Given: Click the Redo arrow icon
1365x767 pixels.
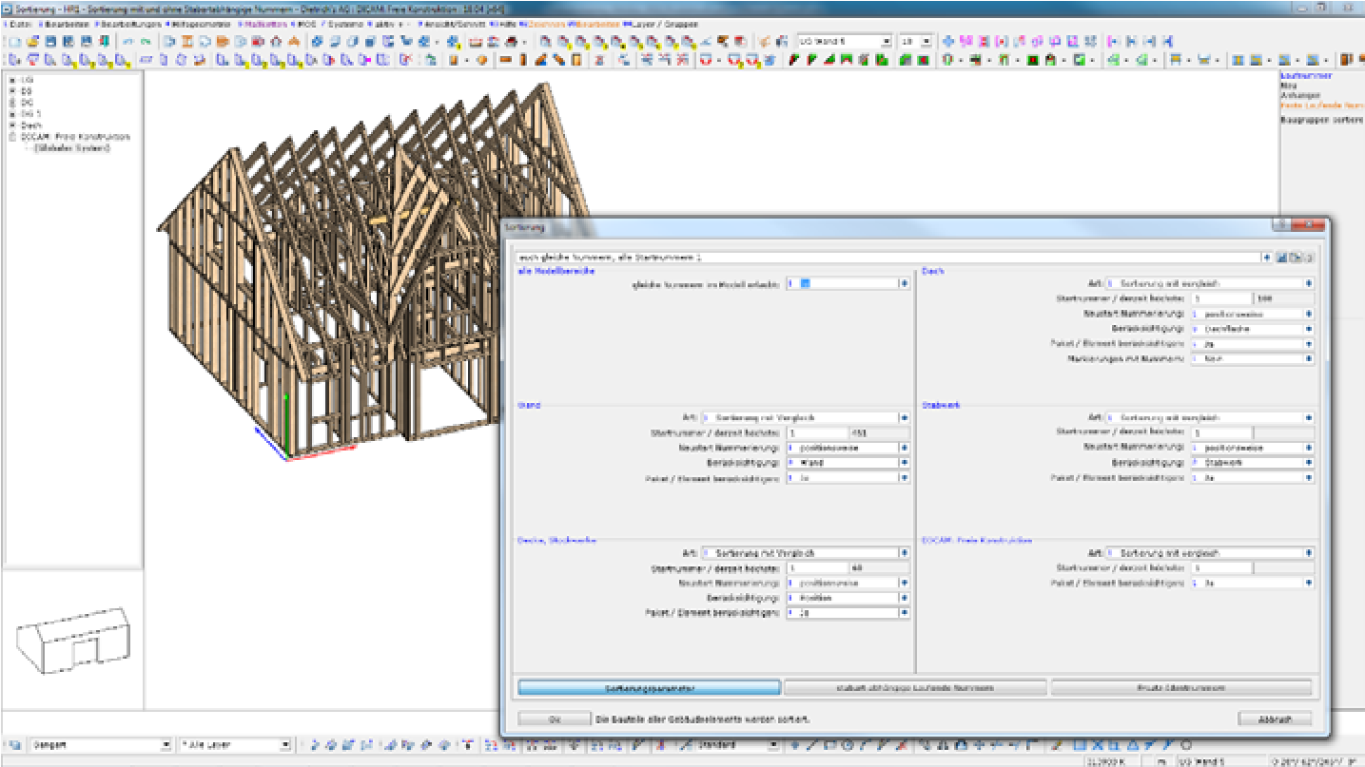Looking at the screenshot, I should [x=146, y=42].
